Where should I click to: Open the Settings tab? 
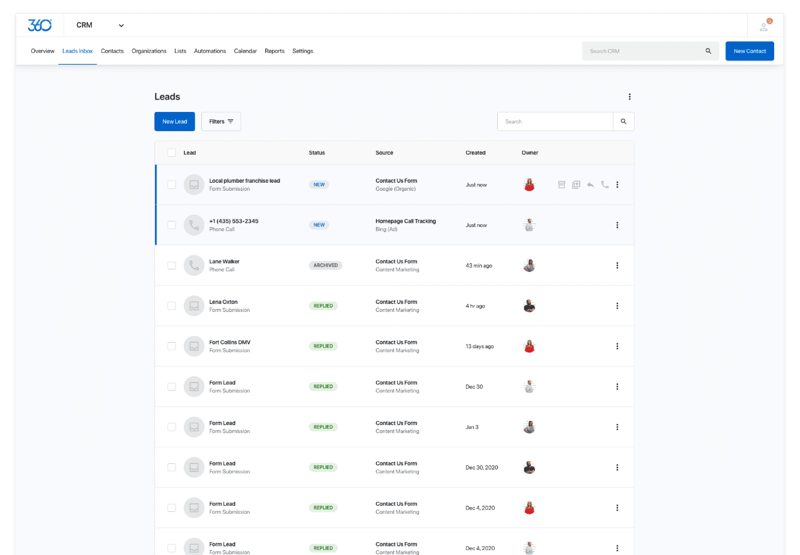tap(303, 51)
